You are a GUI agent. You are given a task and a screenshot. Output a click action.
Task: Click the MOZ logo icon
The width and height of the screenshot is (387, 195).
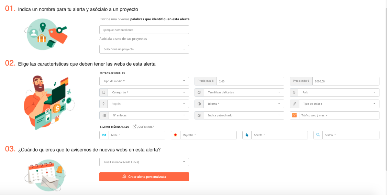tap(104, 135)
